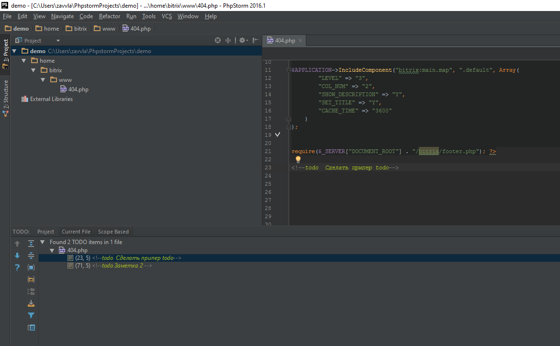Toggle preview source in TODO panel

(31, 328)
